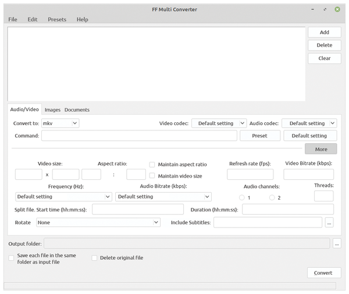Open the Frequency (Hz) dropdown
This screenshot has height=294, width=349.
[x=63, y=197]
